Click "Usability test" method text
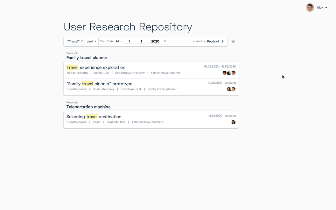This screenshot has height=210, width=336. click(116, 122)
